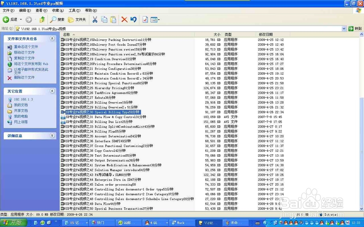Click the Paste clipboard icon
The width and height of the screenshot is (364, 227).
click(x=113, y=20)
